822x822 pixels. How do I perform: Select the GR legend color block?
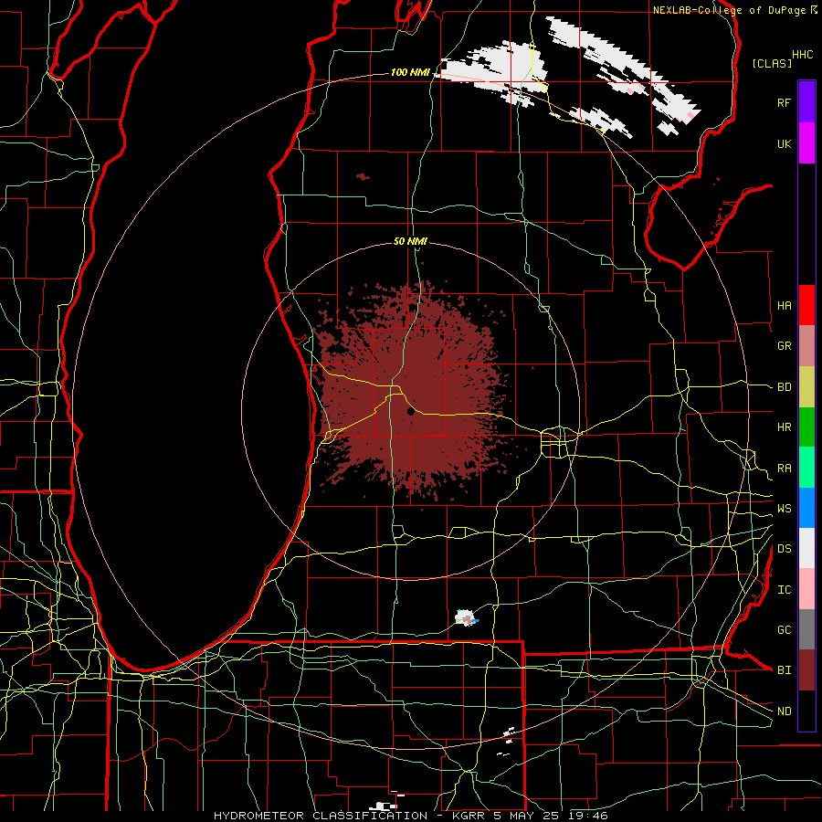(806, 346)
